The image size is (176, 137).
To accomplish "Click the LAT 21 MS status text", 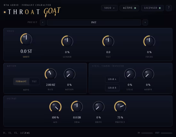I will click(25, 133).
